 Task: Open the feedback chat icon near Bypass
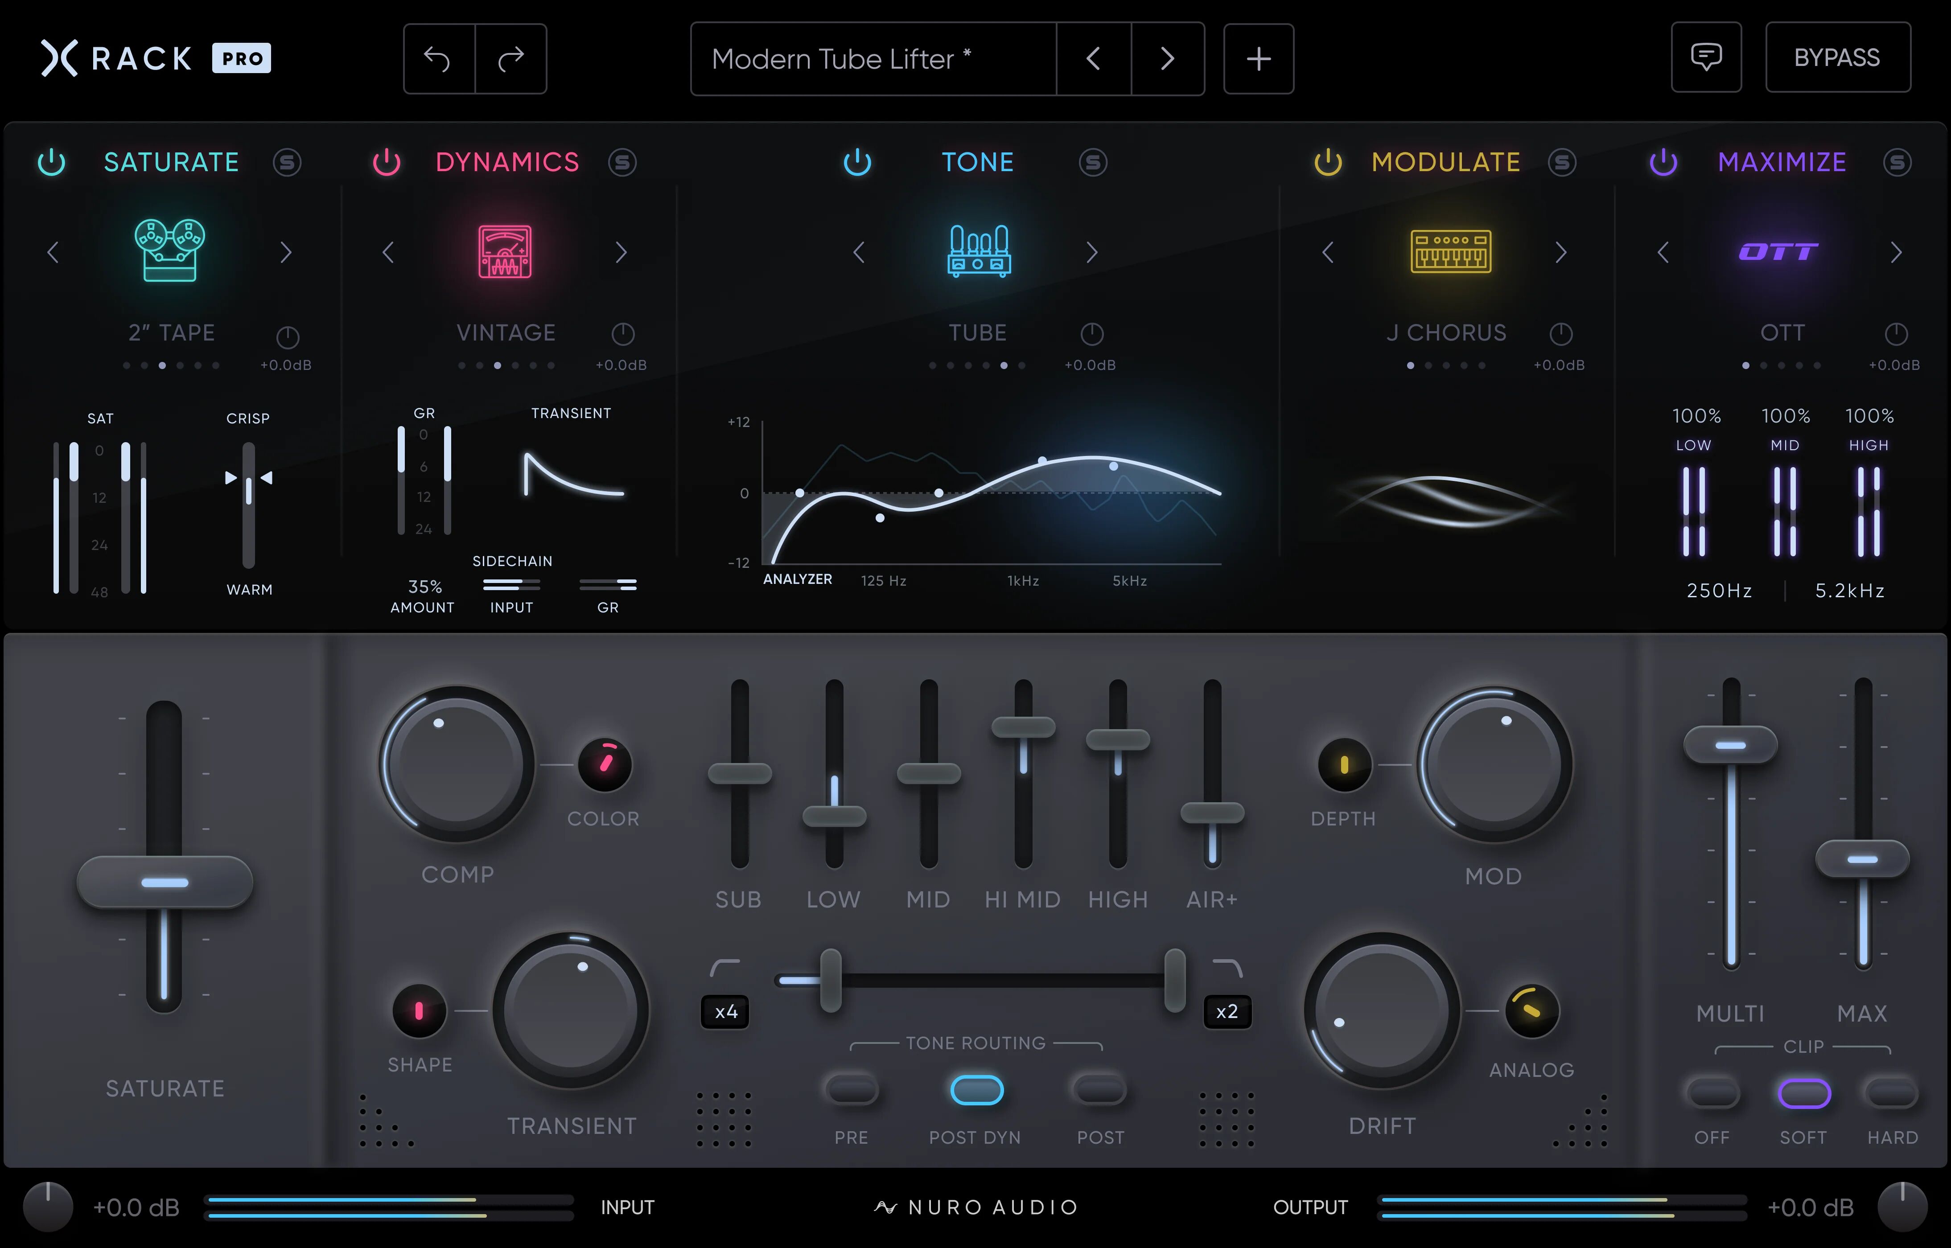[x=1706, y=57]
